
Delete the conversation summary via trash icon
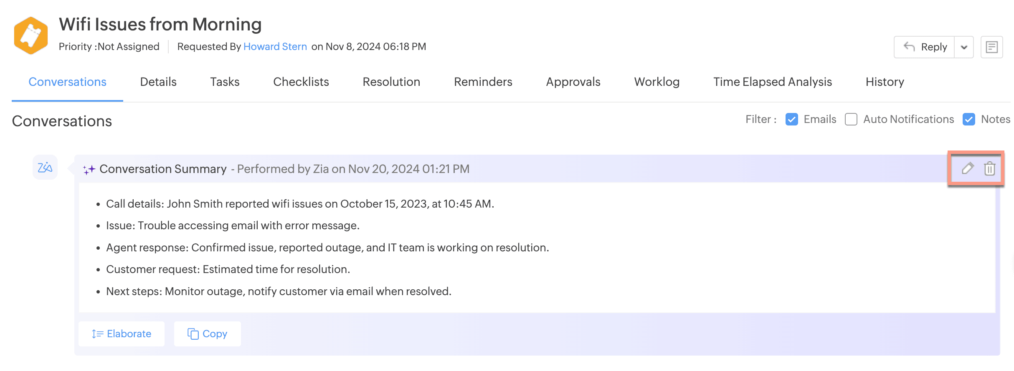pos(989,169)
